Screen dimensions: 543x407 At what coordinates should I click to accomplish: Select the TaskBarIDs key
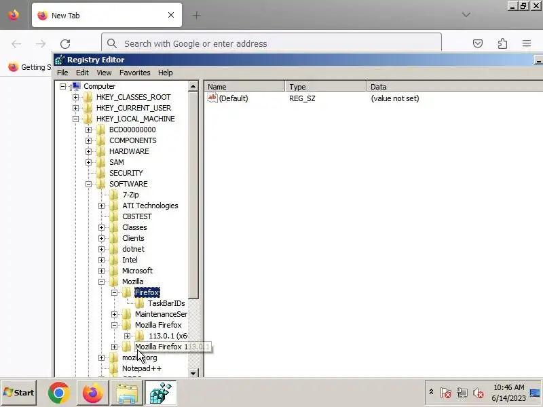click(x=166, y=303)
